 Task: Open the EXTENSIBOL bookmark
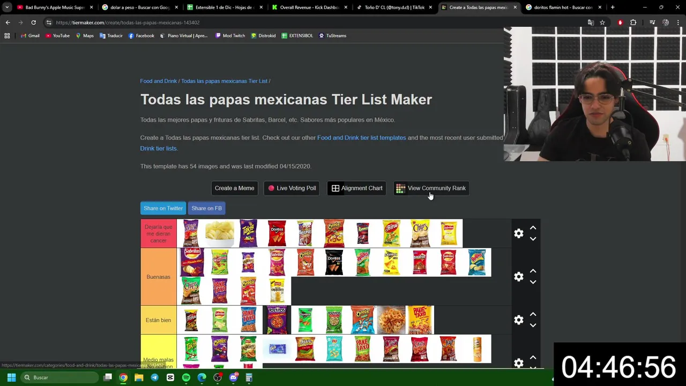(x=297, y=35)
